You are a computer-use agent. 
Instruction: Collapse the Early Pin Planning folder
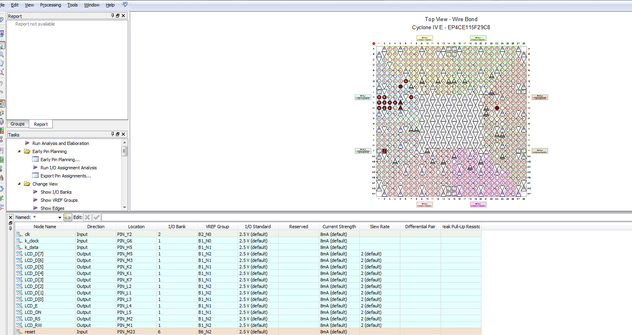(19, 151)
